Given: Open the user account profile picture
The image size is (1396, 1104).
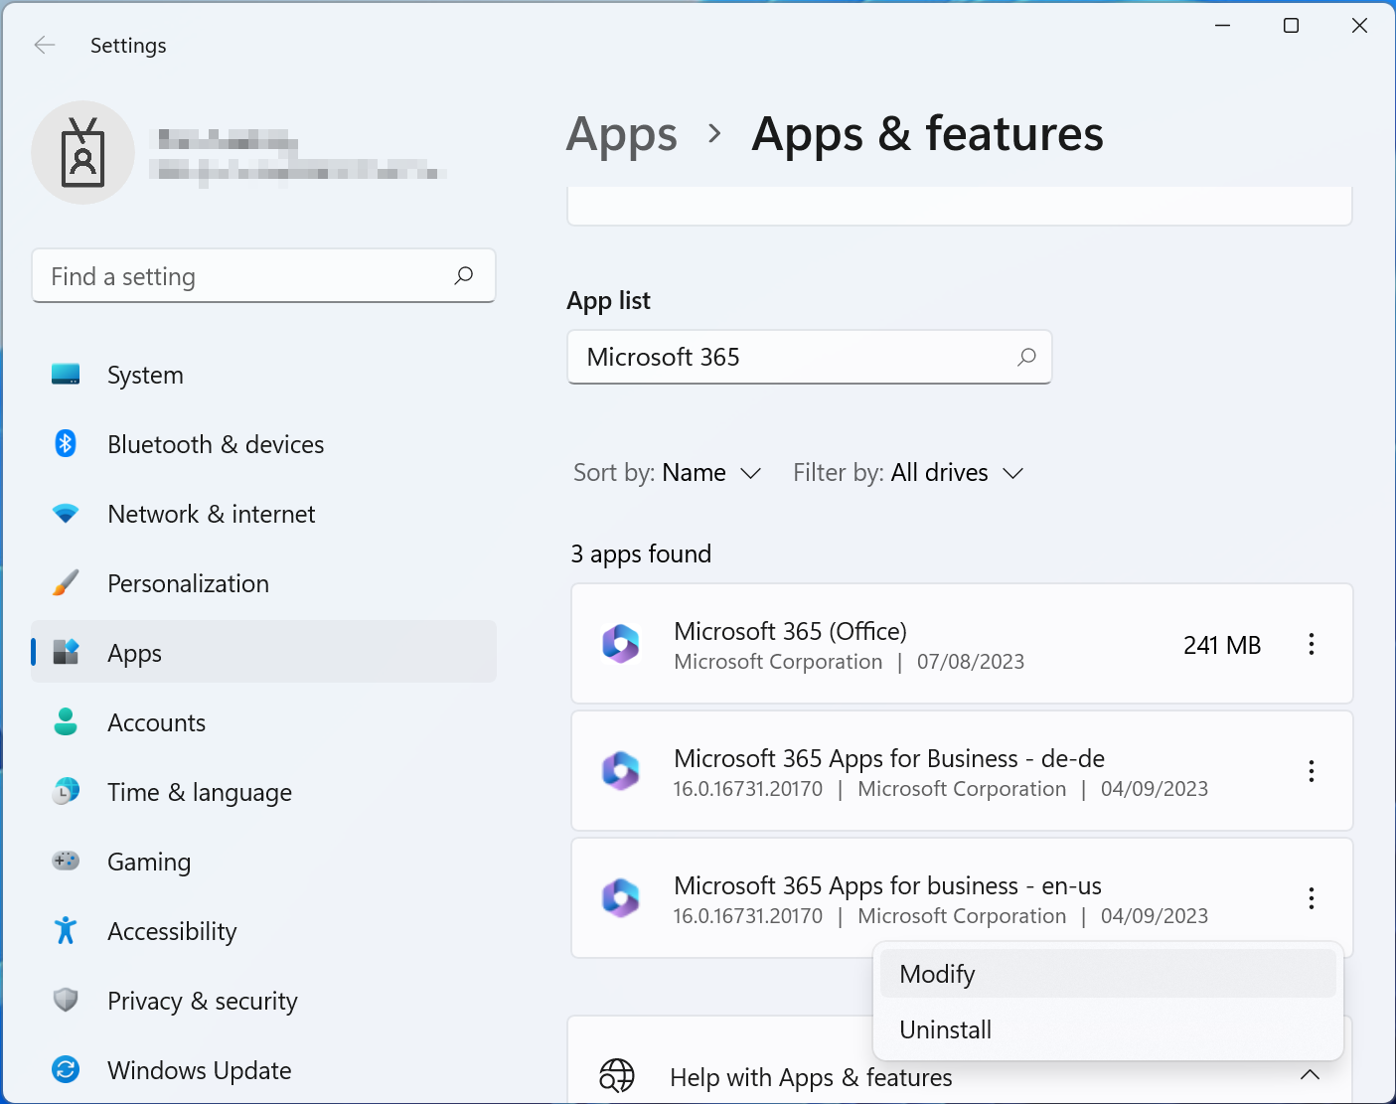Looking at the screenshot, I should 83,152.
